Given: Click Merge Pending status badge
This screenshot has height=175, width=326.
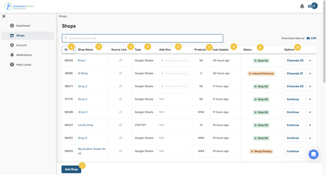Looking at the screenshot, I should click(261, 151).
